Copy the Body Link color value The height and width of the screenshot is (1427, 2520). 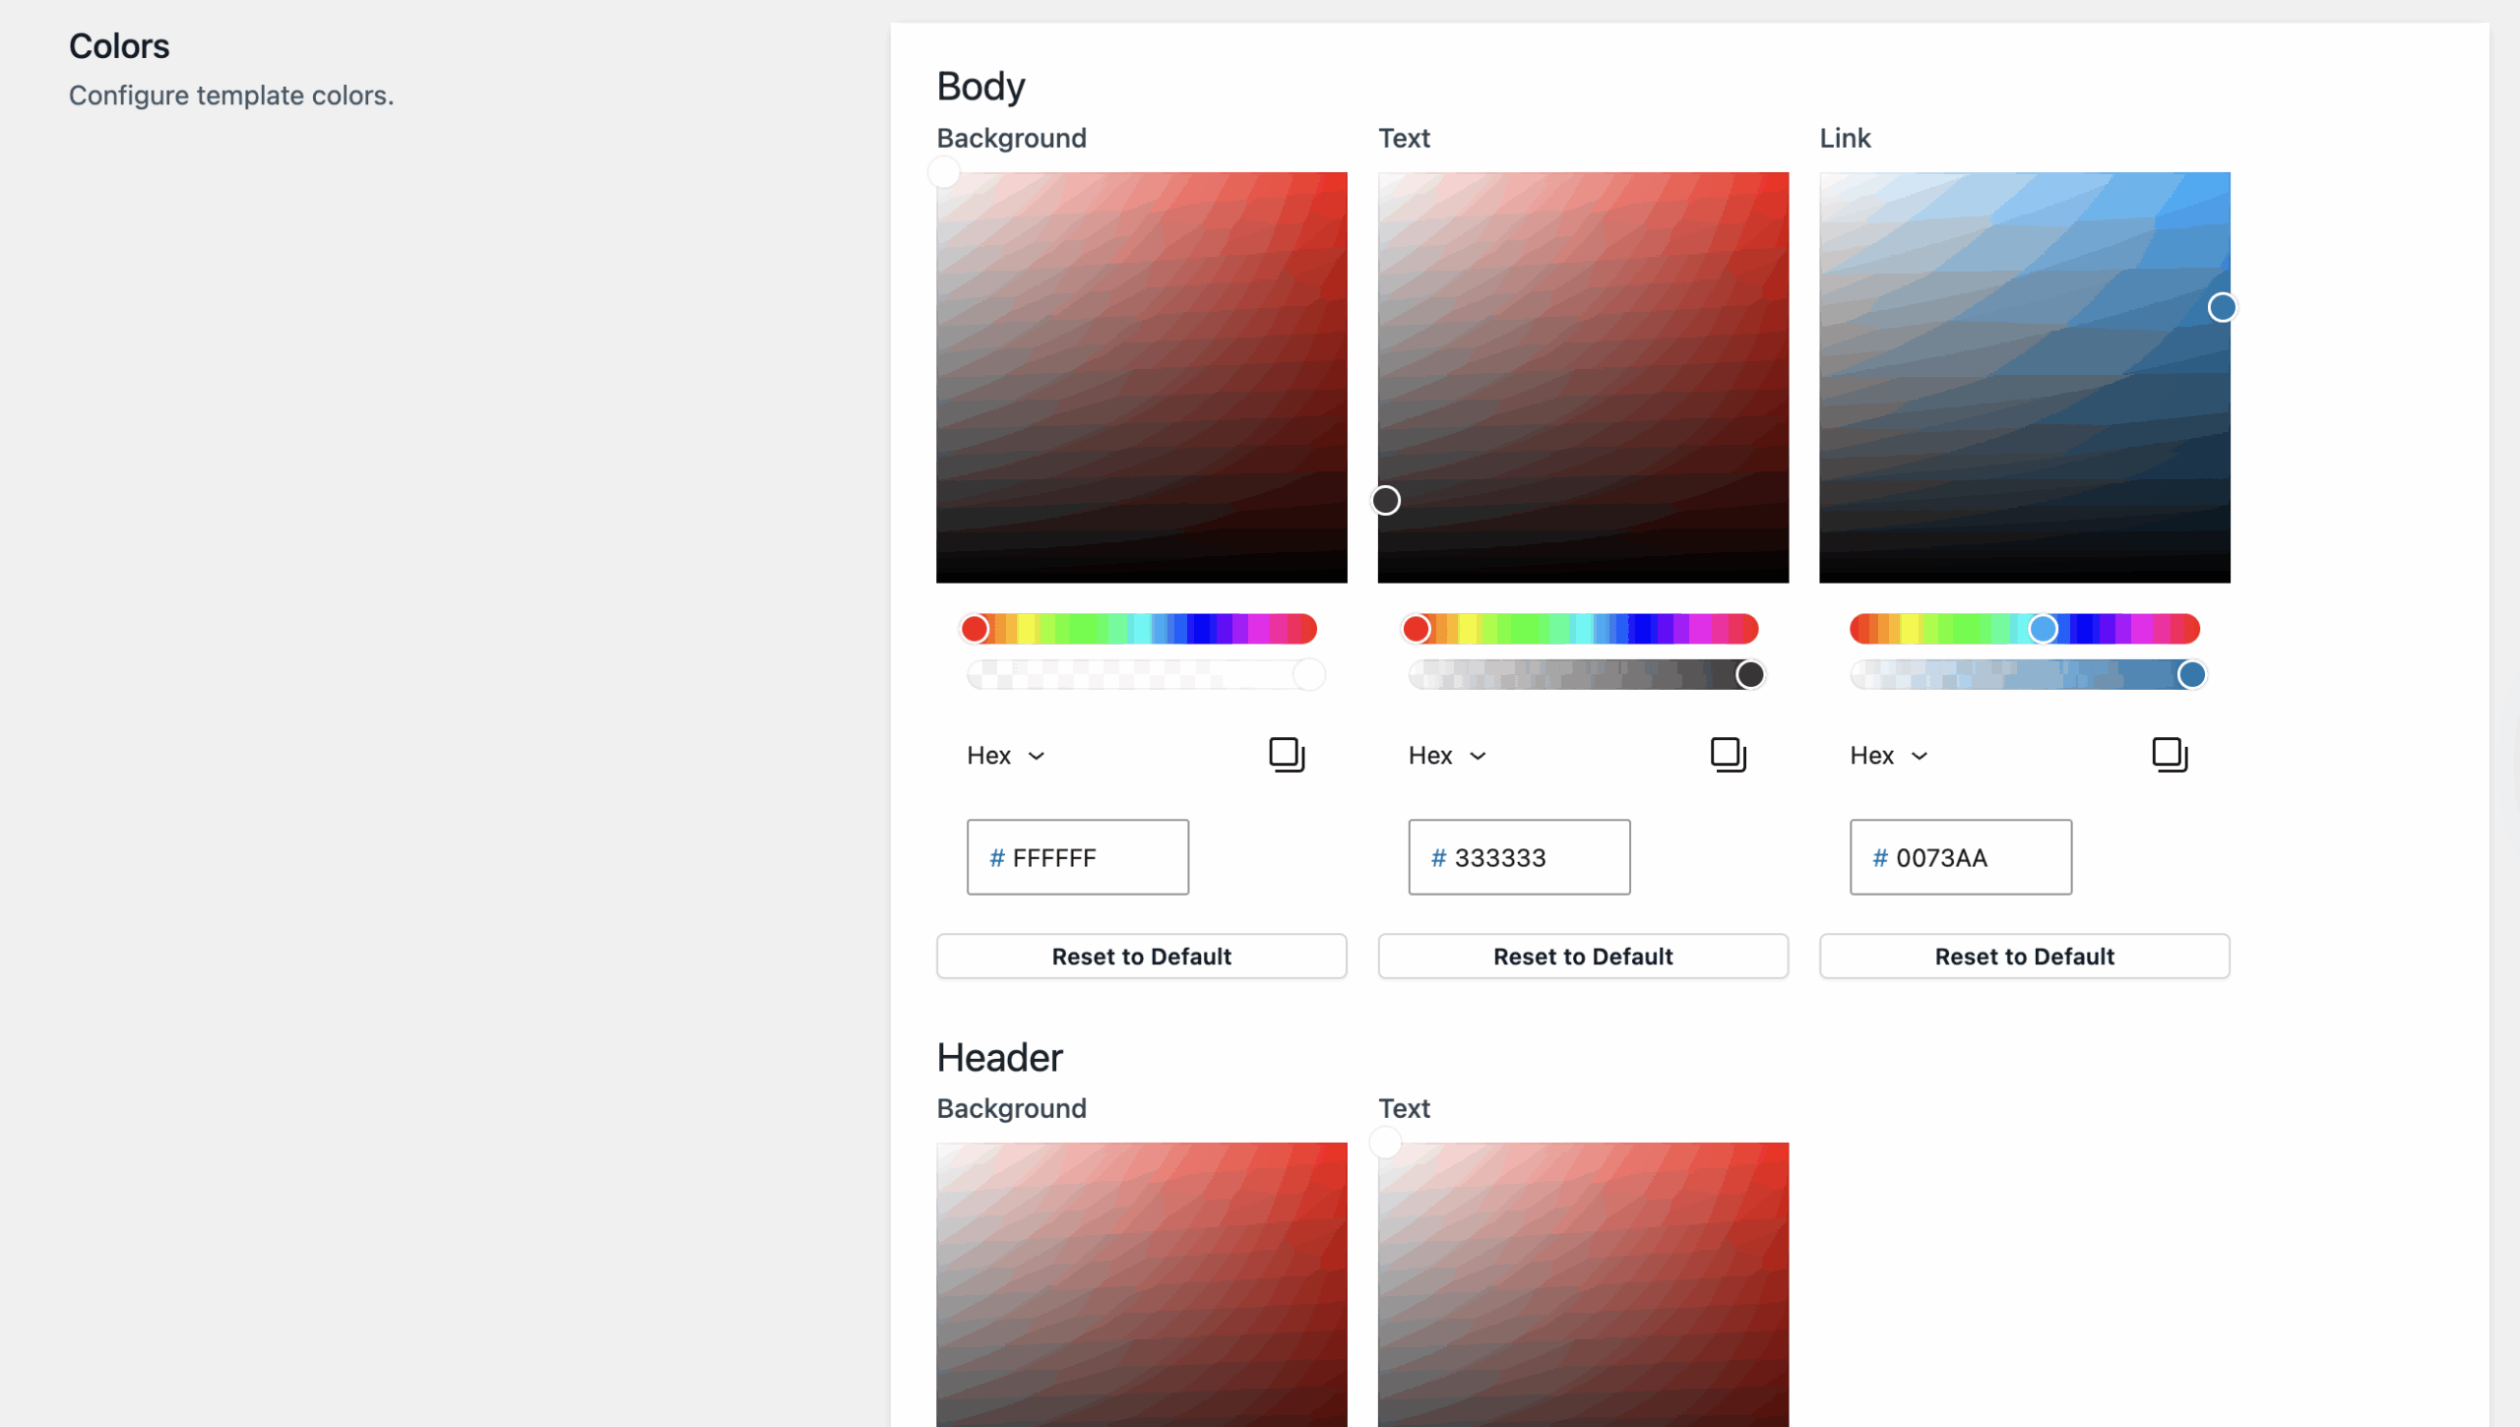point(2170,755)
